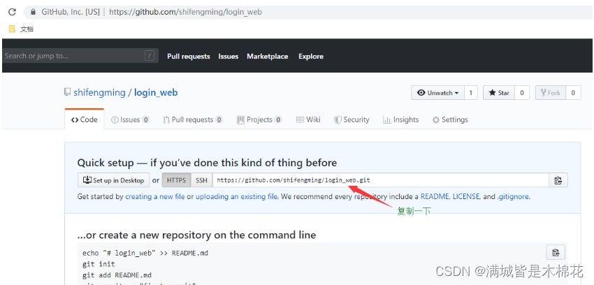Image resolution: width=594 pixels, height=285 pixels.
Task: Click the repository clone URL field
Action: point(380,180)
